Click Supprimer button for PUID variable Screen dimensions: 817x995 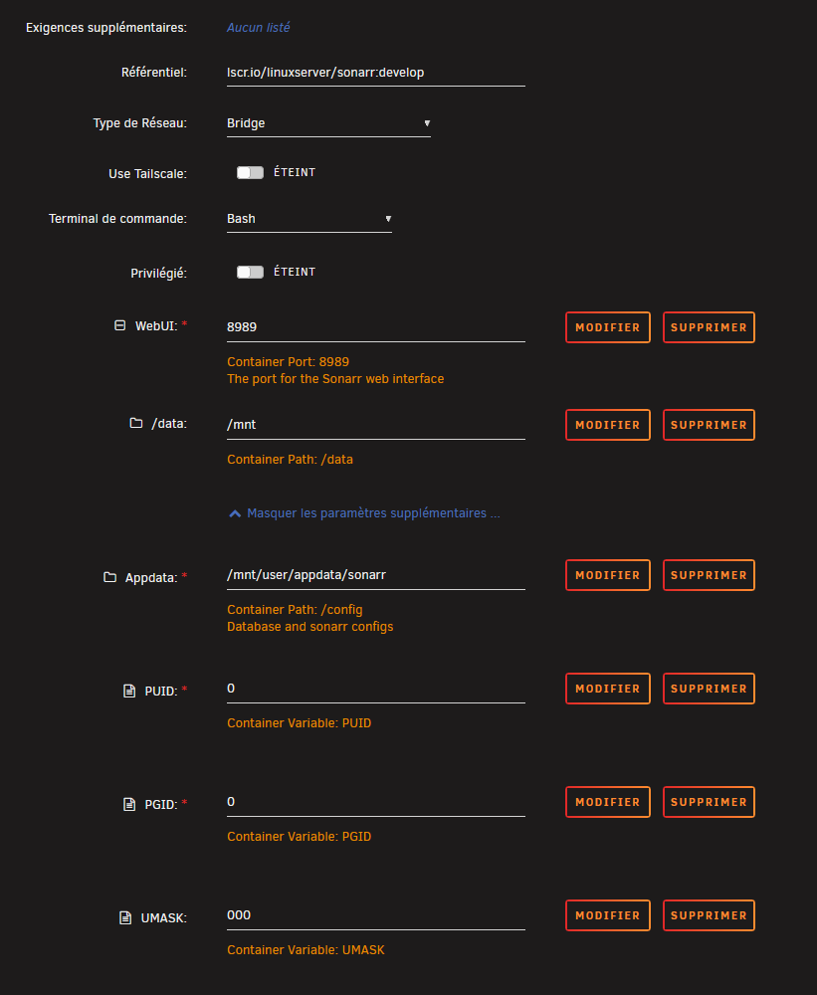pos(709,689)
